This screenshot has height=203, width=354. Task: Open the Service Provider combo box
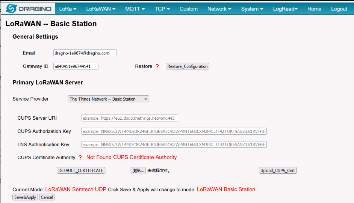[108, 99]
